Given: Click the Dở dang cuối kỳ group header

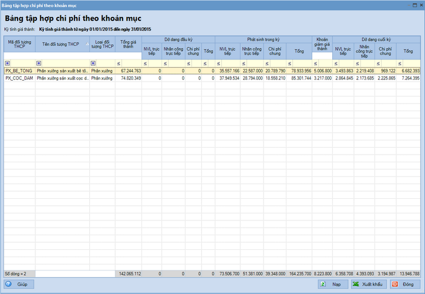Looking at the screenshot, I should click(376, 39).
